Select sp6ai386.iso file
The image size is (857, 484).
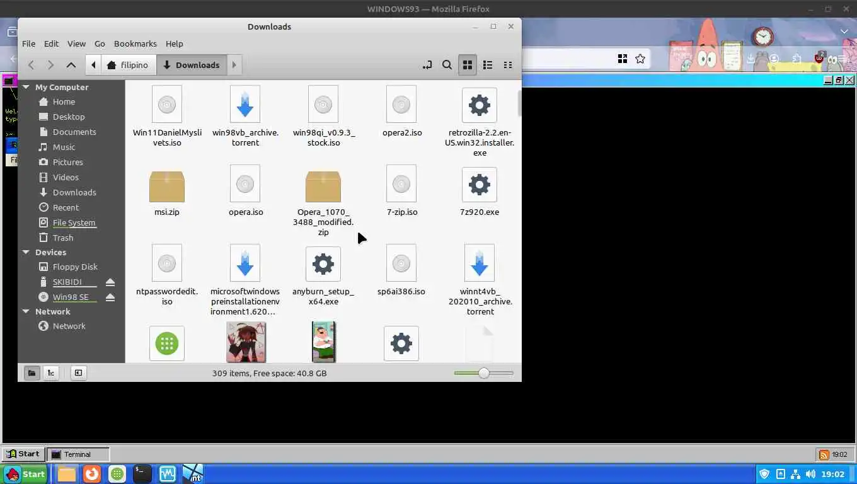click(x=401, y=270)
